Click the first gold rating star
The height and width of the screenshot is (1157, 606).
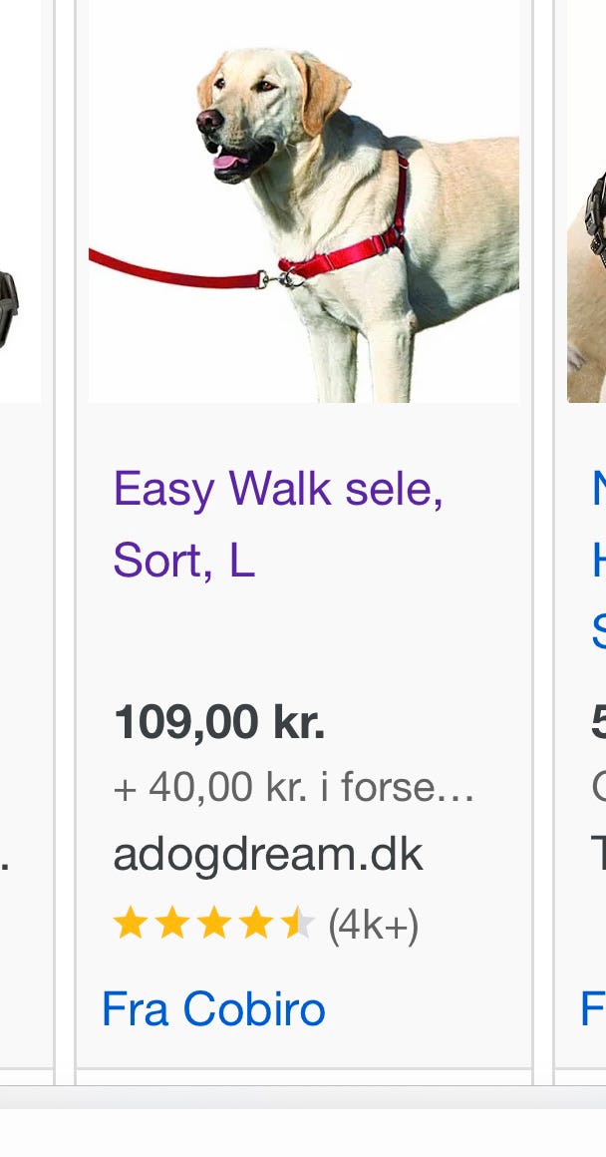pyautogui.click(x=129, y=923)
